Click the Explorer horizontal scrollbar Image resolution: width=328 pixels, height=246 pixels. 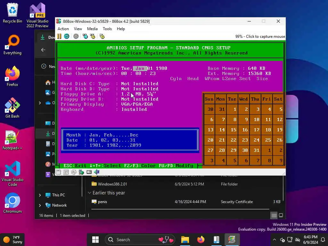point(180,209)
